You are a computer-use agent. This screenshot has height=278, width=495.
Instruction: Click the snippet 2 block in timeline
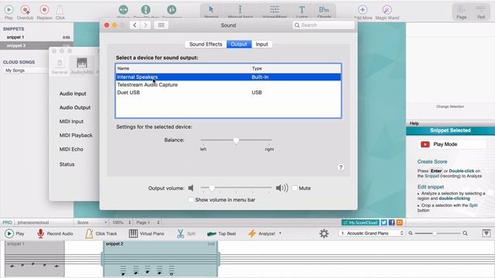click(x=160, y=259)
